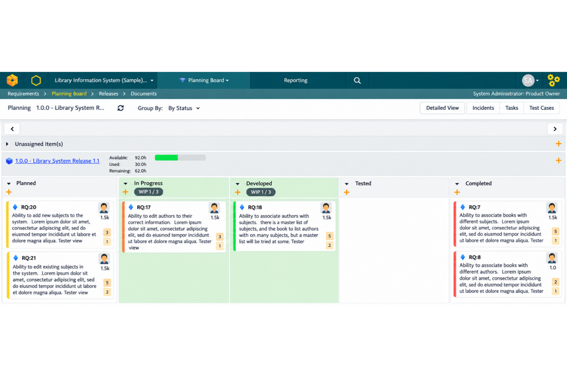Go to Documents in the breadcrumb bar
The image size is (567, 378).
144,94
